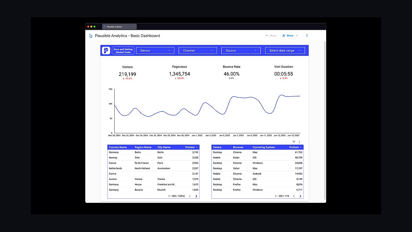Screen dimensions: 412x232
Task: Select the Austria row in the country table
Action: (153, 179)
